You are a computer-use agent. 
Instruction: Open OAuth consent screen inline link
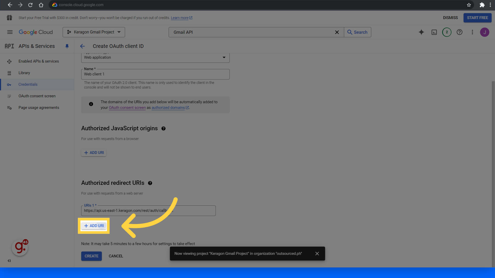(127, 108)
